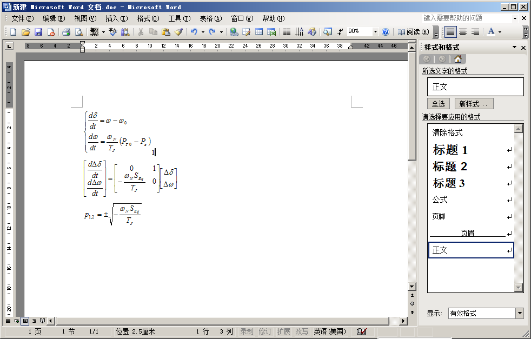Open print preview
531x339 pixels.
tap(79, 32)
